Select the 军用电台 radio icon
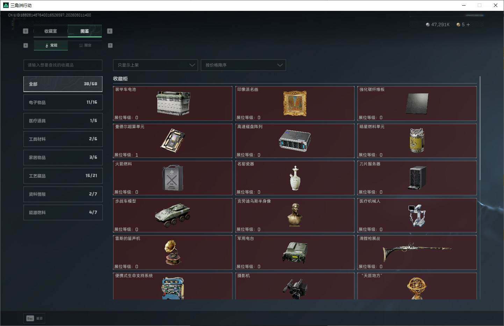This screenshot has height=326, width=504. point(295,253)
